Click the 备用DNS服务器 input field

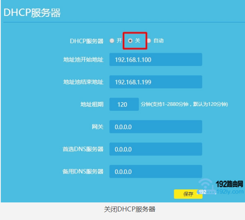(x=156, y=171)
